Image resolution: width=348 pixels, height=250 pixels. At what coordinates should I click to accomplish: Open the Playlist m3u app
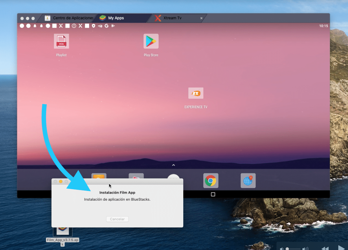point(61,41)
